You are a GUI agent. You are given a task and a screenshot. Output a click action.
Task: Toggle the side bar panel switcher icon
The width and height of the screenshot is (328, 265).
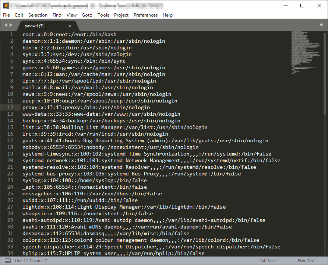point(8,261)
